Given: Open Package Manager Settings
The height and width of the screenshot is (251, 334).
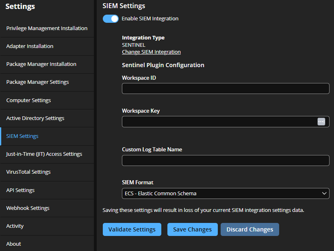Looking at the screenshot, I should click(37, 82).
